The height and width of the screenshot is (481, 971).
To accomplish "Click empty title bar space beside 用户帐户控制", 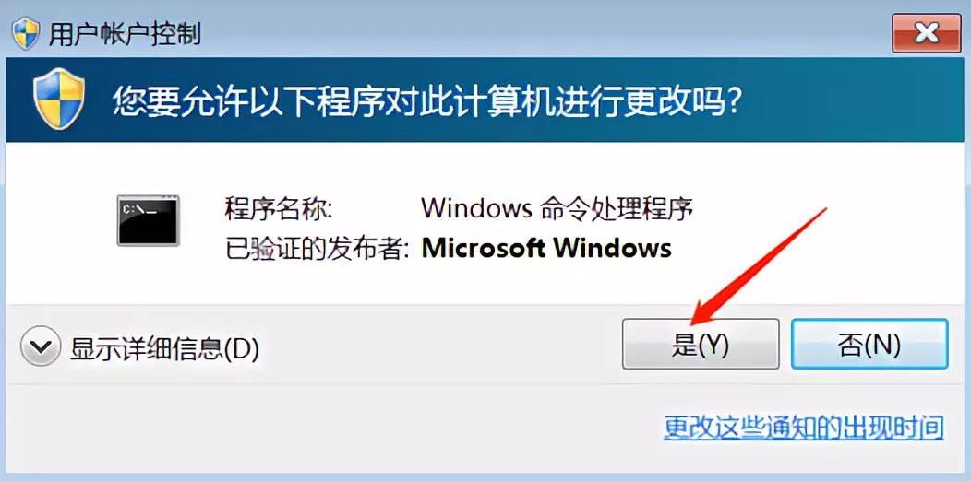I will pos(545,33).
